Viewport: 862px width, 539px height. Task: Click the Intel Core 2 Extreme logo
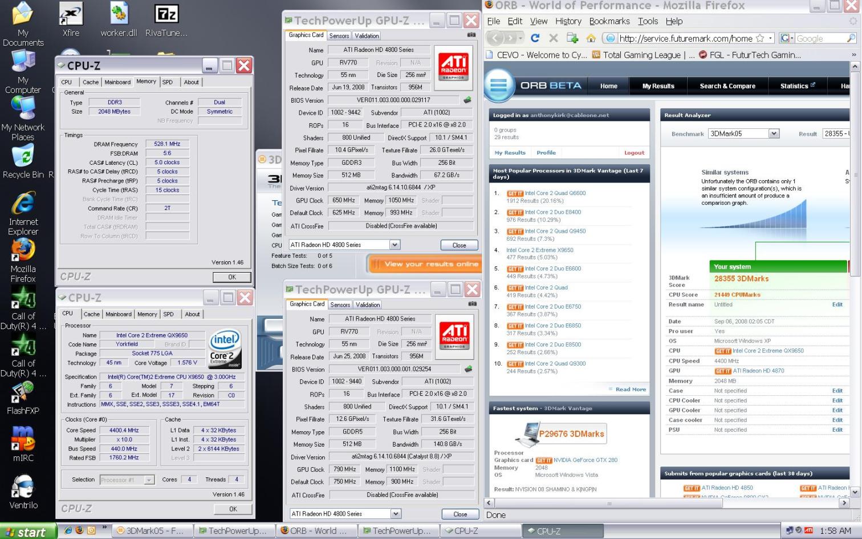point(224,348)
